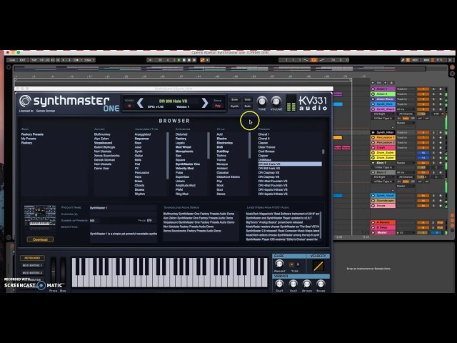Image resolution: width=457 pixels, height=343 pixels.
Task: Open Synth_Snare input type dropdown
Action: [x=406, y=109]
